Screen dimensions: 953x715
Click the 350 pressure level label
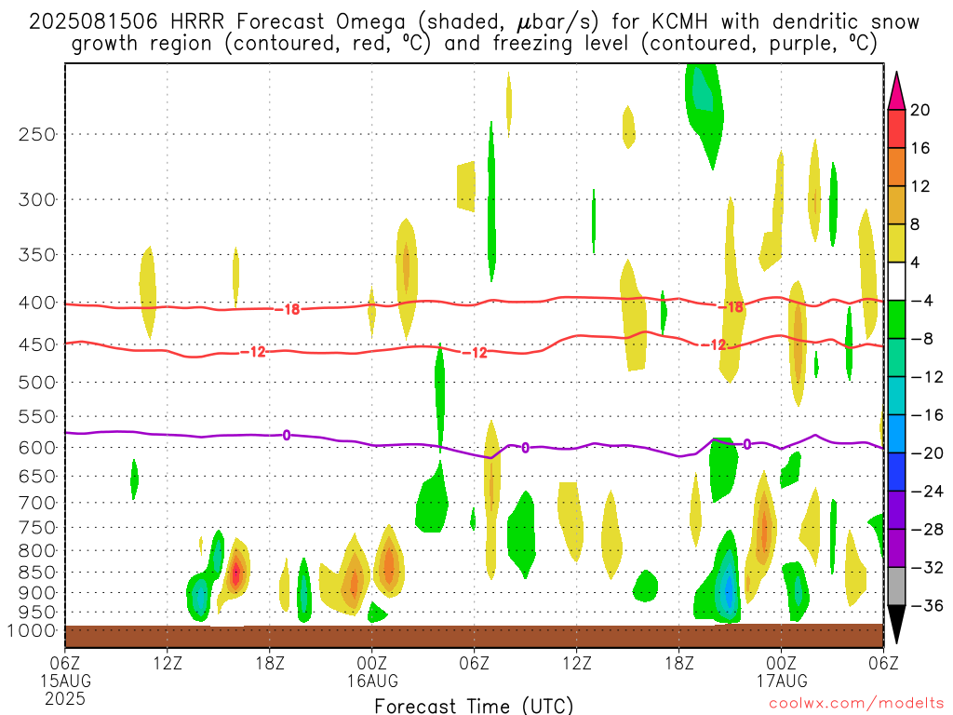tap(37, 255)
